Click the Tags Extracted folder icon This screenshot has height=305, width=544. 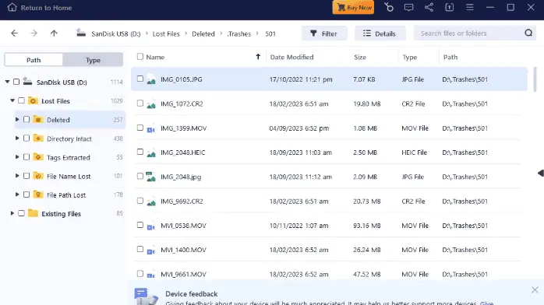[38, 157]
